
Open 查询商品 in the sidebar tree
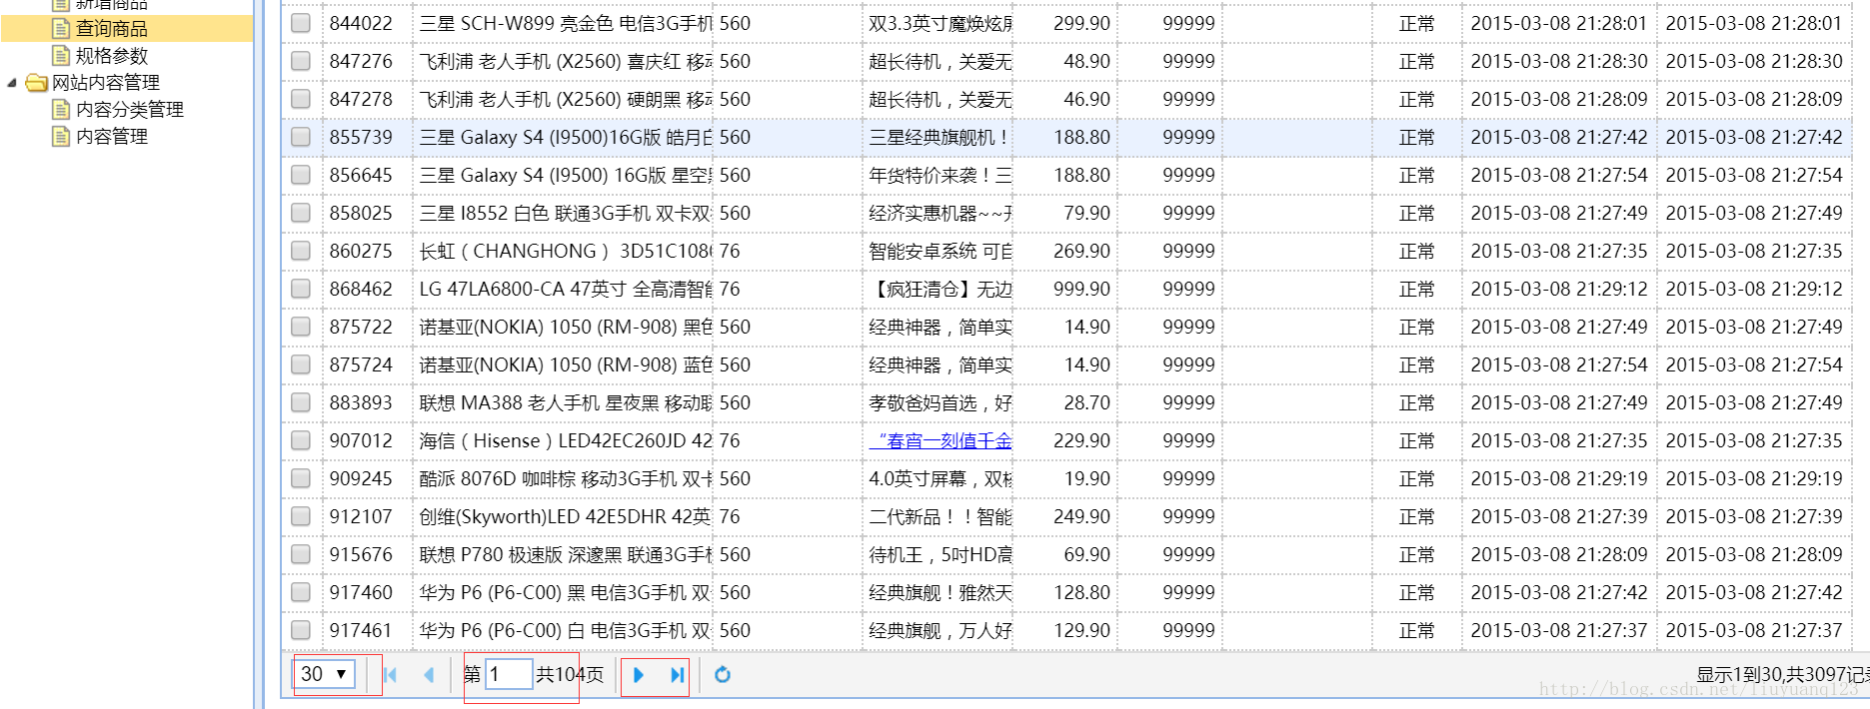point(112,28)
